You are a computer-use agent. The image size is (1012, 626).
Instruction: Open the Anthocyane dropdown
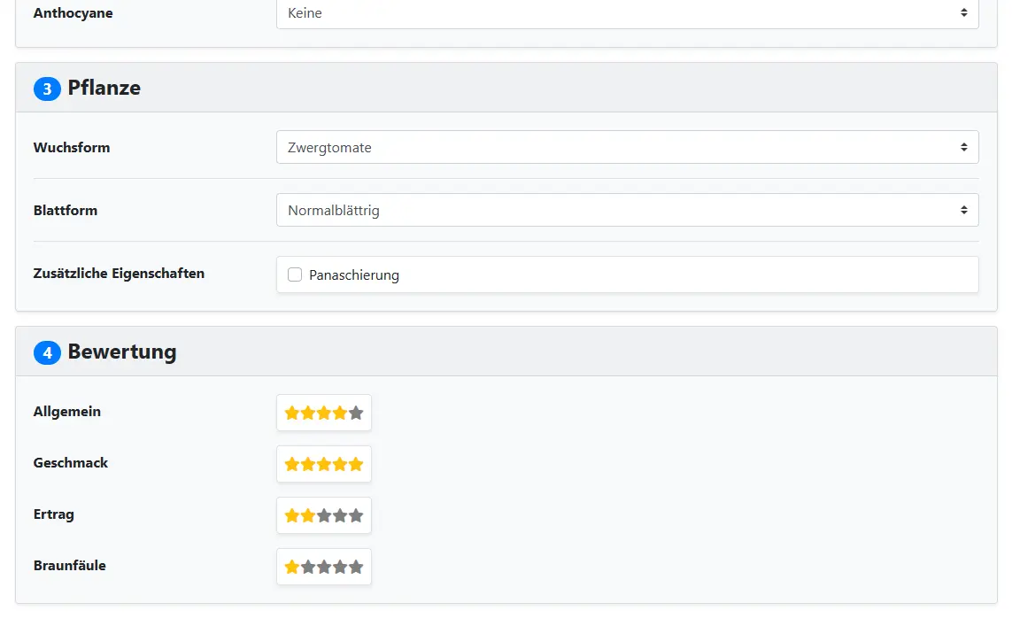click(x=627, y=13)
